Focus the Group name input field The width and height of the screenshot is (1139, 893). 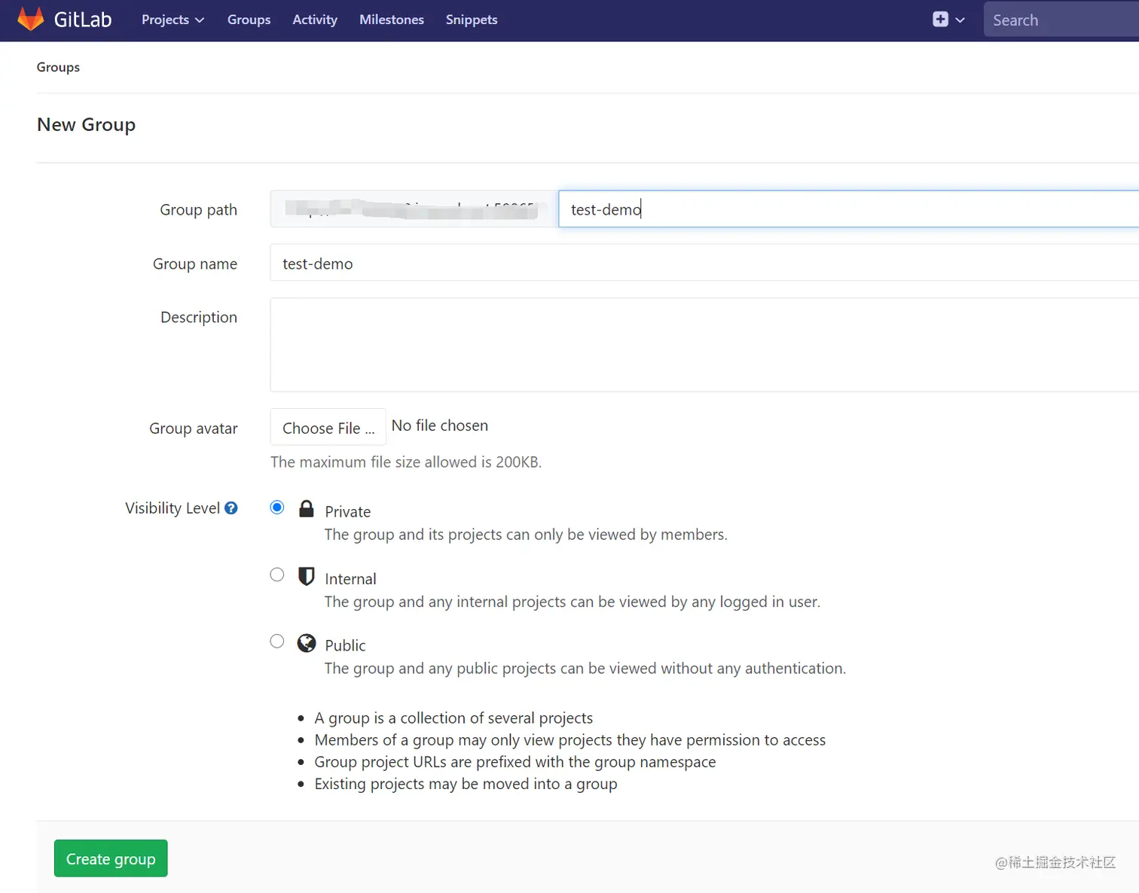click(x=704, y=263)
